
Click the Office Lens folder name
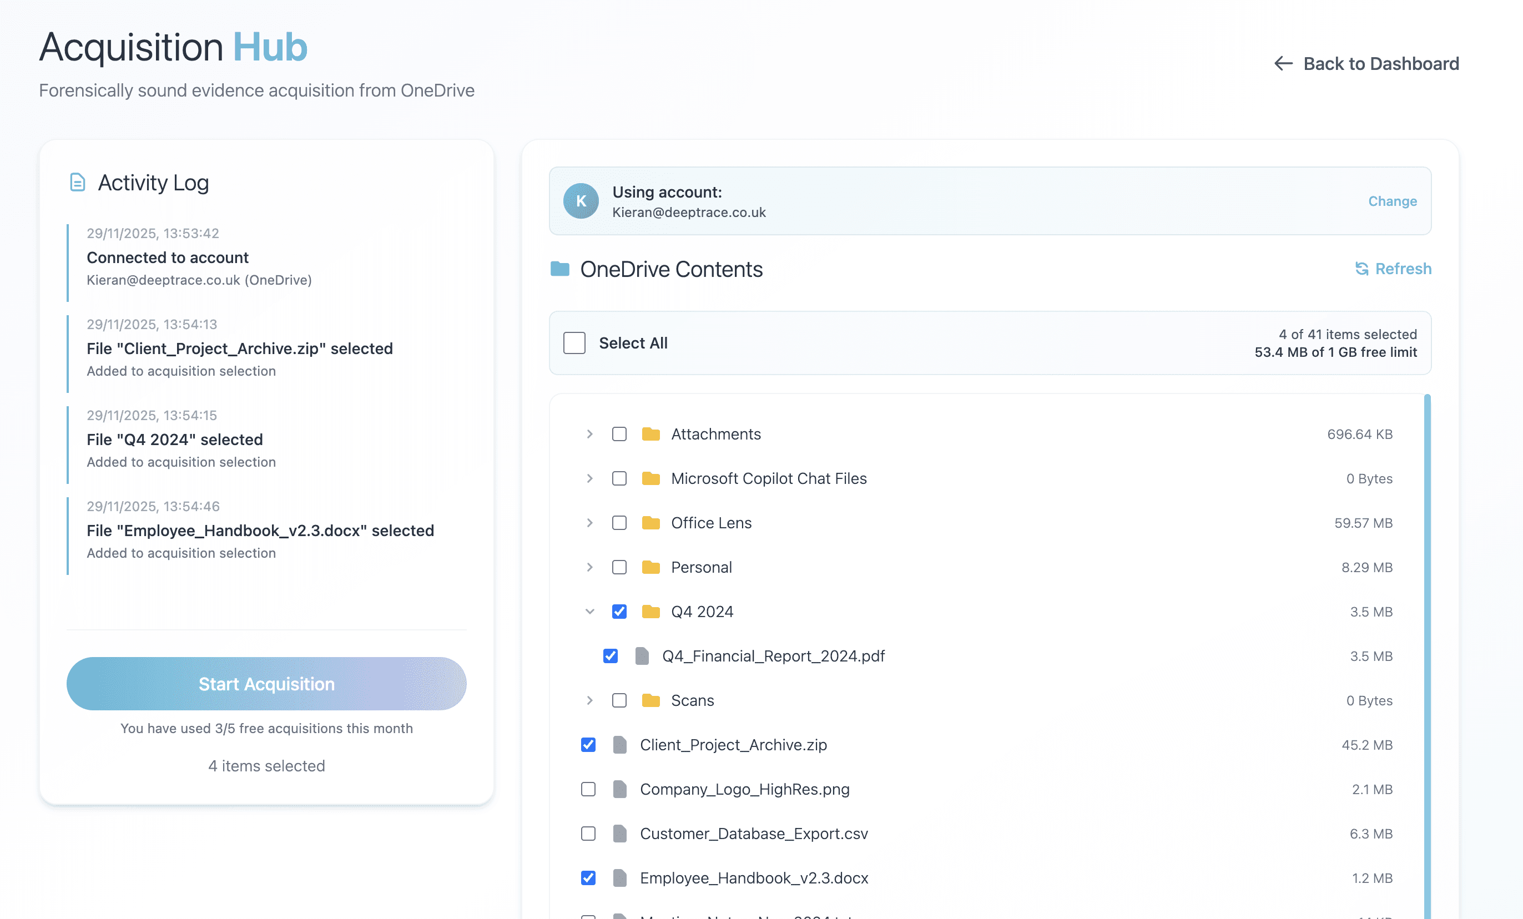click(712, 523)
